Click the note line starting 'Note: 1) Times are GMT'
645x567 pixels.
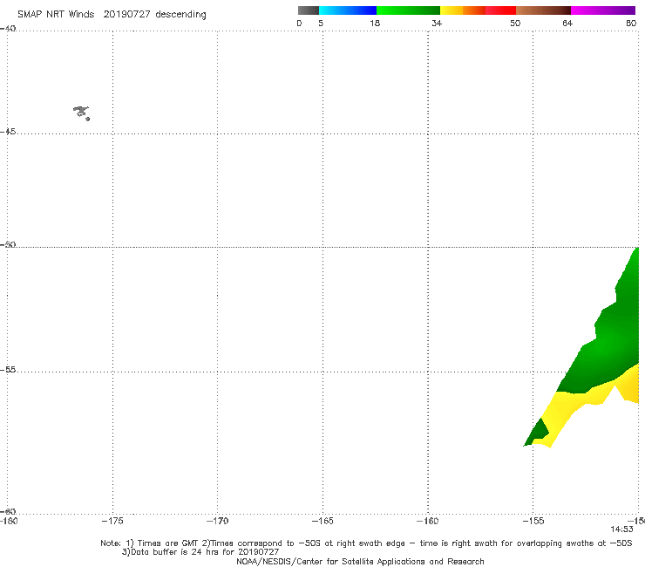[x=366, y=543]
